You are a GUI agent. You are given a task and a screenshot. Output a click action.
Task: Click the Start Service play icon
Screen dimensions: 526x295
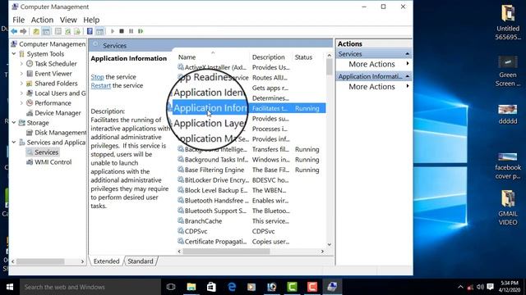(113, 31)
